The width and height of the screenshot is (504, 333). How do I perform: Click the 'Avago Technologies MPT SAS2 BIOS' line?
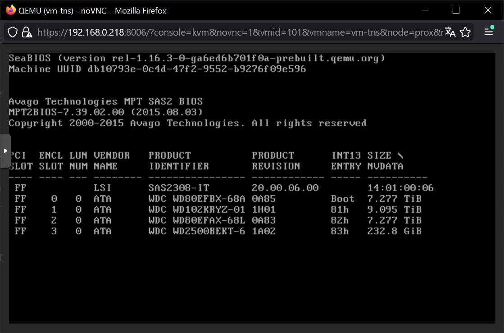(106, 101)
